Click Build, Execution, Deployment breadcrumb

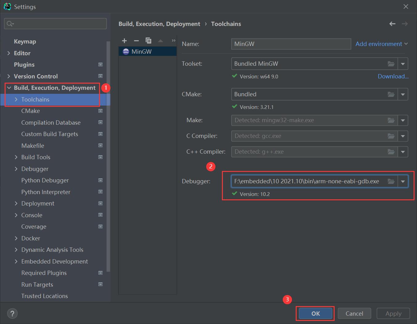(x=159, y=24)
